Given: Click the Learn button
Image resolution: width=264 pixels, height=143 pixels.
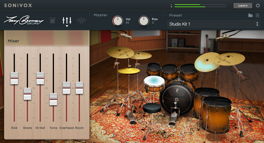Looking at the screenshot, I should 243,5.
